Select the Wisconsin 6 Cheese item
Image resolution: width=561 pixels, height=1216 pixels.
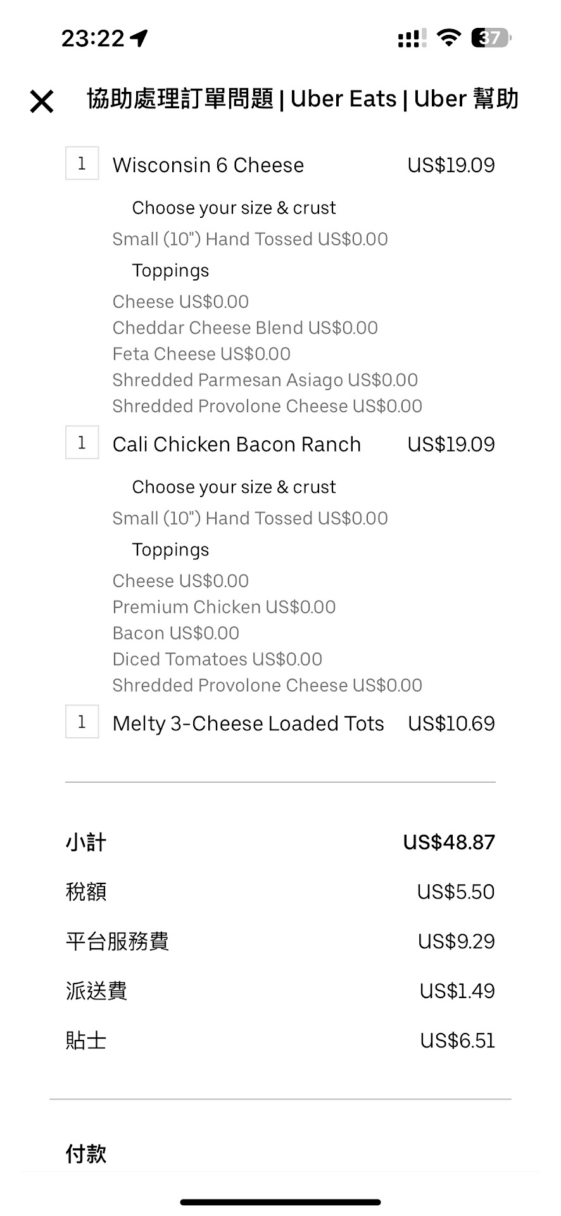point(208,165)
